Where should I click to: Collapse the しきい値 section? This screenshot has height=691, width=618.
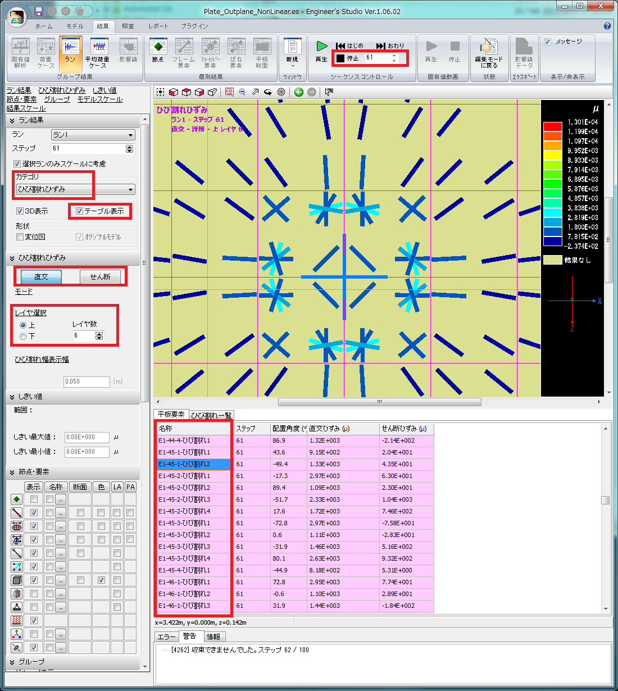pyautogui.click(x=12, y=397)
